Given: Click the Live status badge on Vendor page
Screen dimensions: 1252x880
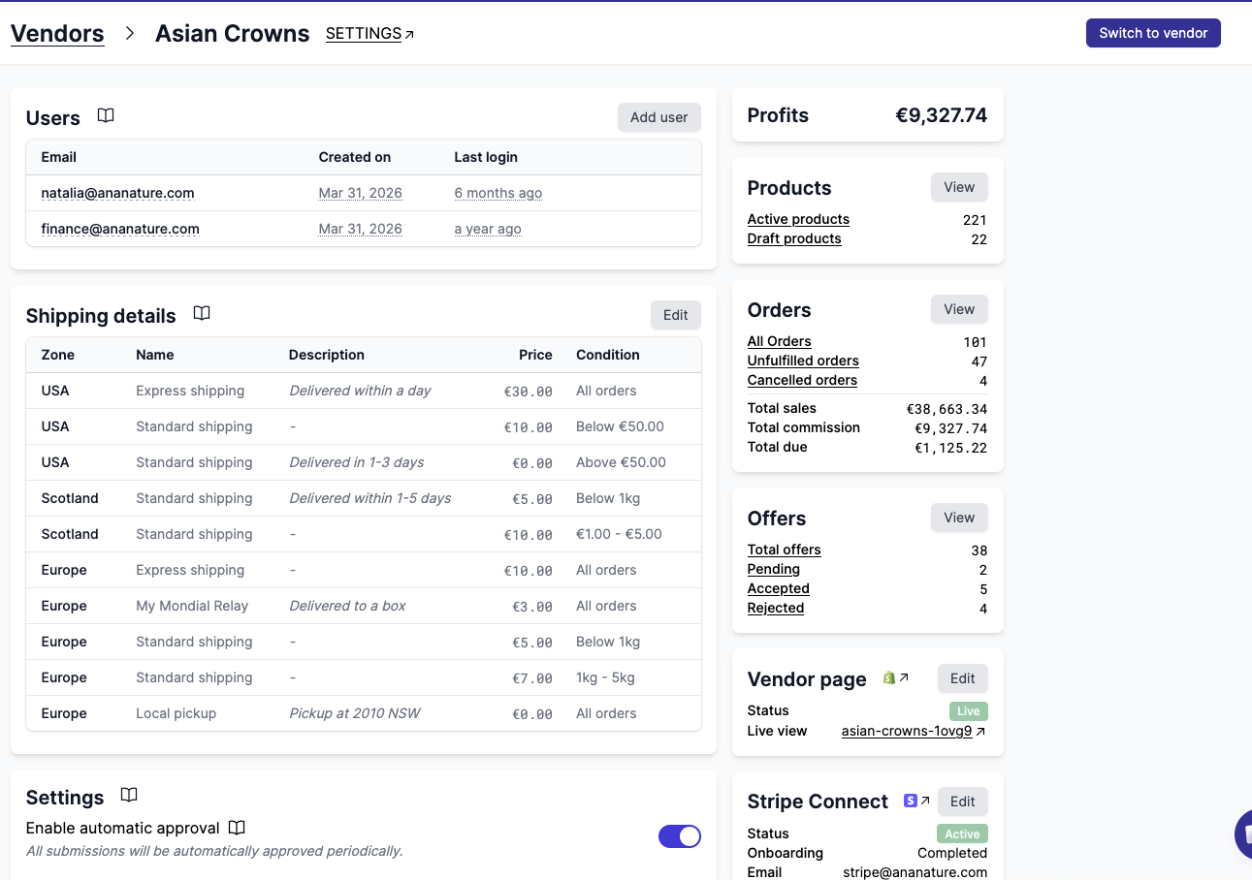Looking at the screenshot, I should click(x=968, y=710).
